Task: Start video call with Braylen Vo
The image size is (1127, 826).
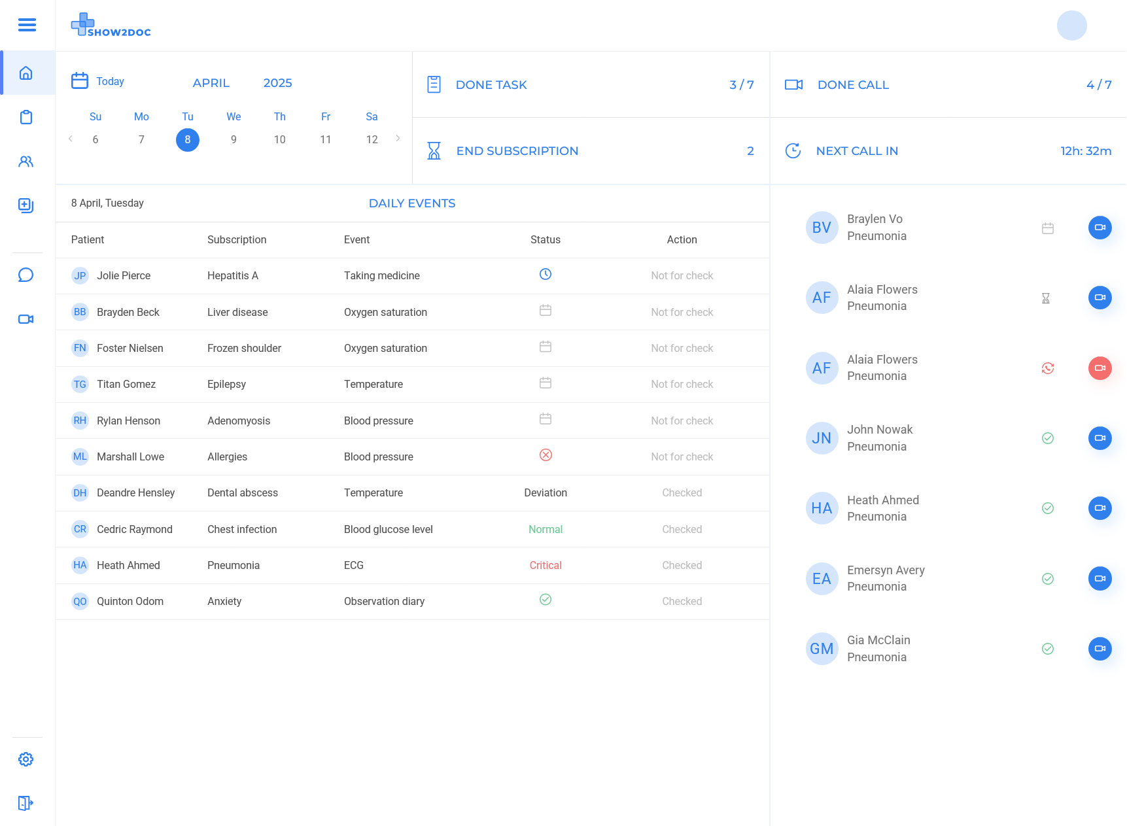Action: (x=1100, y=228)
